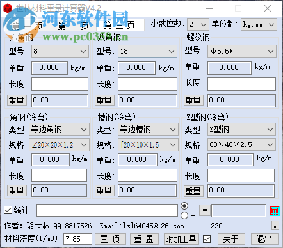283x248 pixels.
Task: Switch to the 第一页 tab
Action: [27, 26]
